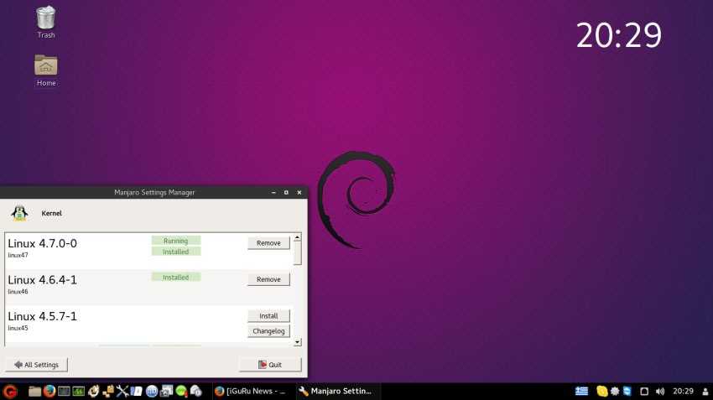This screenshot has height=400, width=713.
Task: Install the Linux 4.5.7-1 kernel
Action: [268, 316]
